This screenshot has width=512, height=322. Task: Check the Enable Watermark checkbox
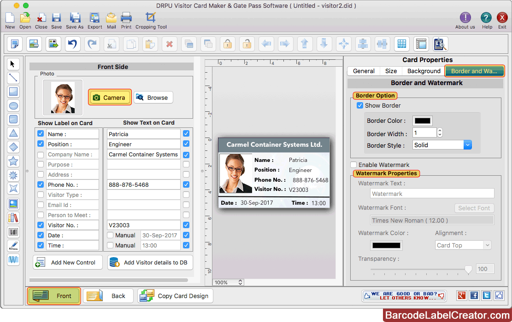click(353, 165)
